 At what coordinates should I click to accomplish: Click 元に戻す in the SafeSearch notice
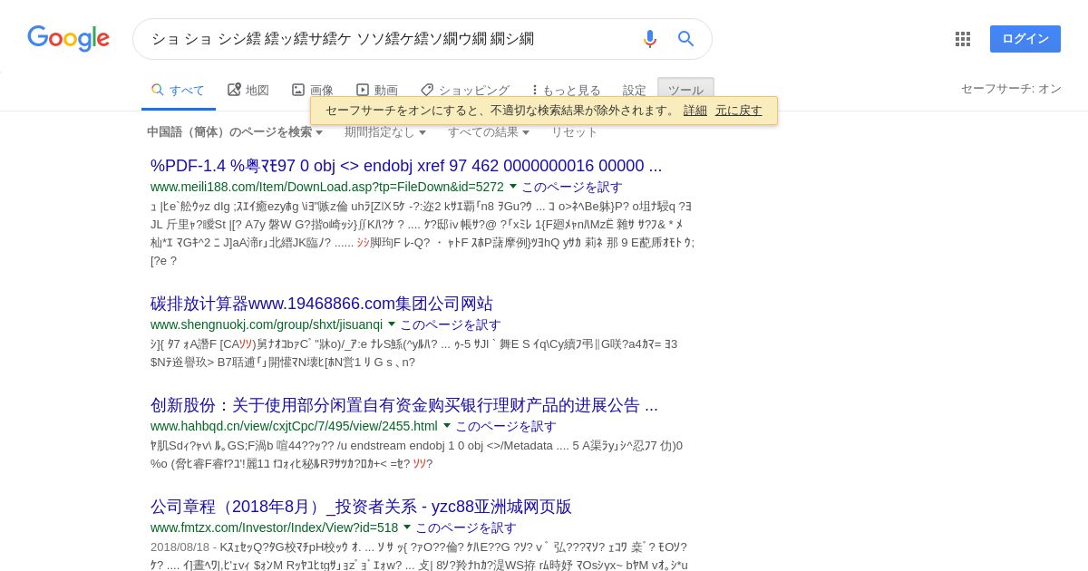pyautogui.click(x=739, y=111)
